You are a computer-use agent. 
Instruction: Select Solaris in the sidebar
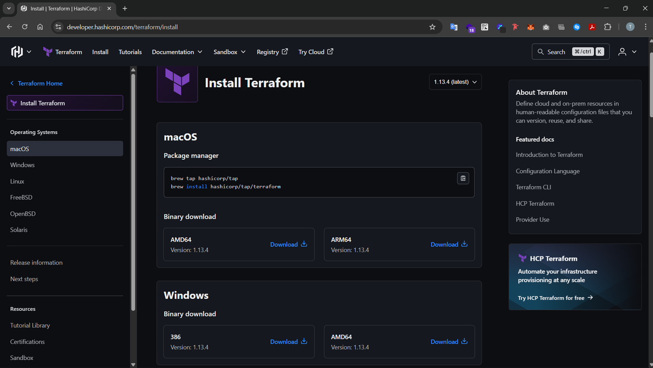click(19, 230)
